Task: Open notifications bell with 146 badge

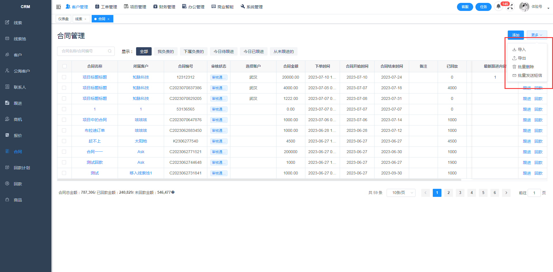Action: click(x=499, y=7)
